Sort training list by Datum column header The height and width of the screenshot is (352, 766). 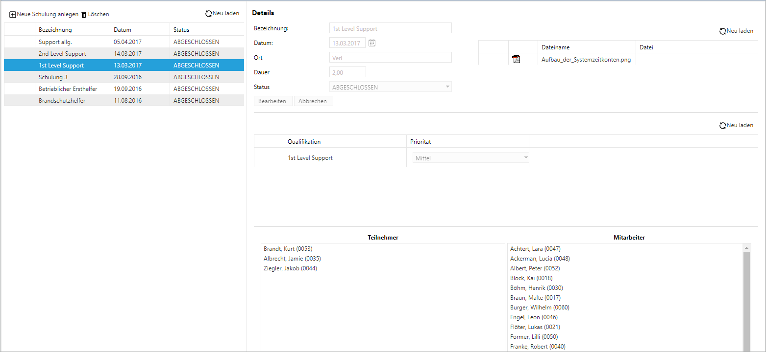140,30
